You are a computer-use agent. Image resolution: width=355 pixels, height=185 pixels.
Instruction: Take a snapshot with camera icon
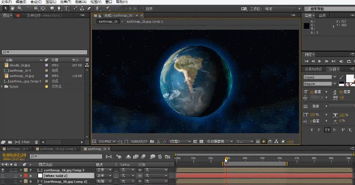tap(152, 141)
